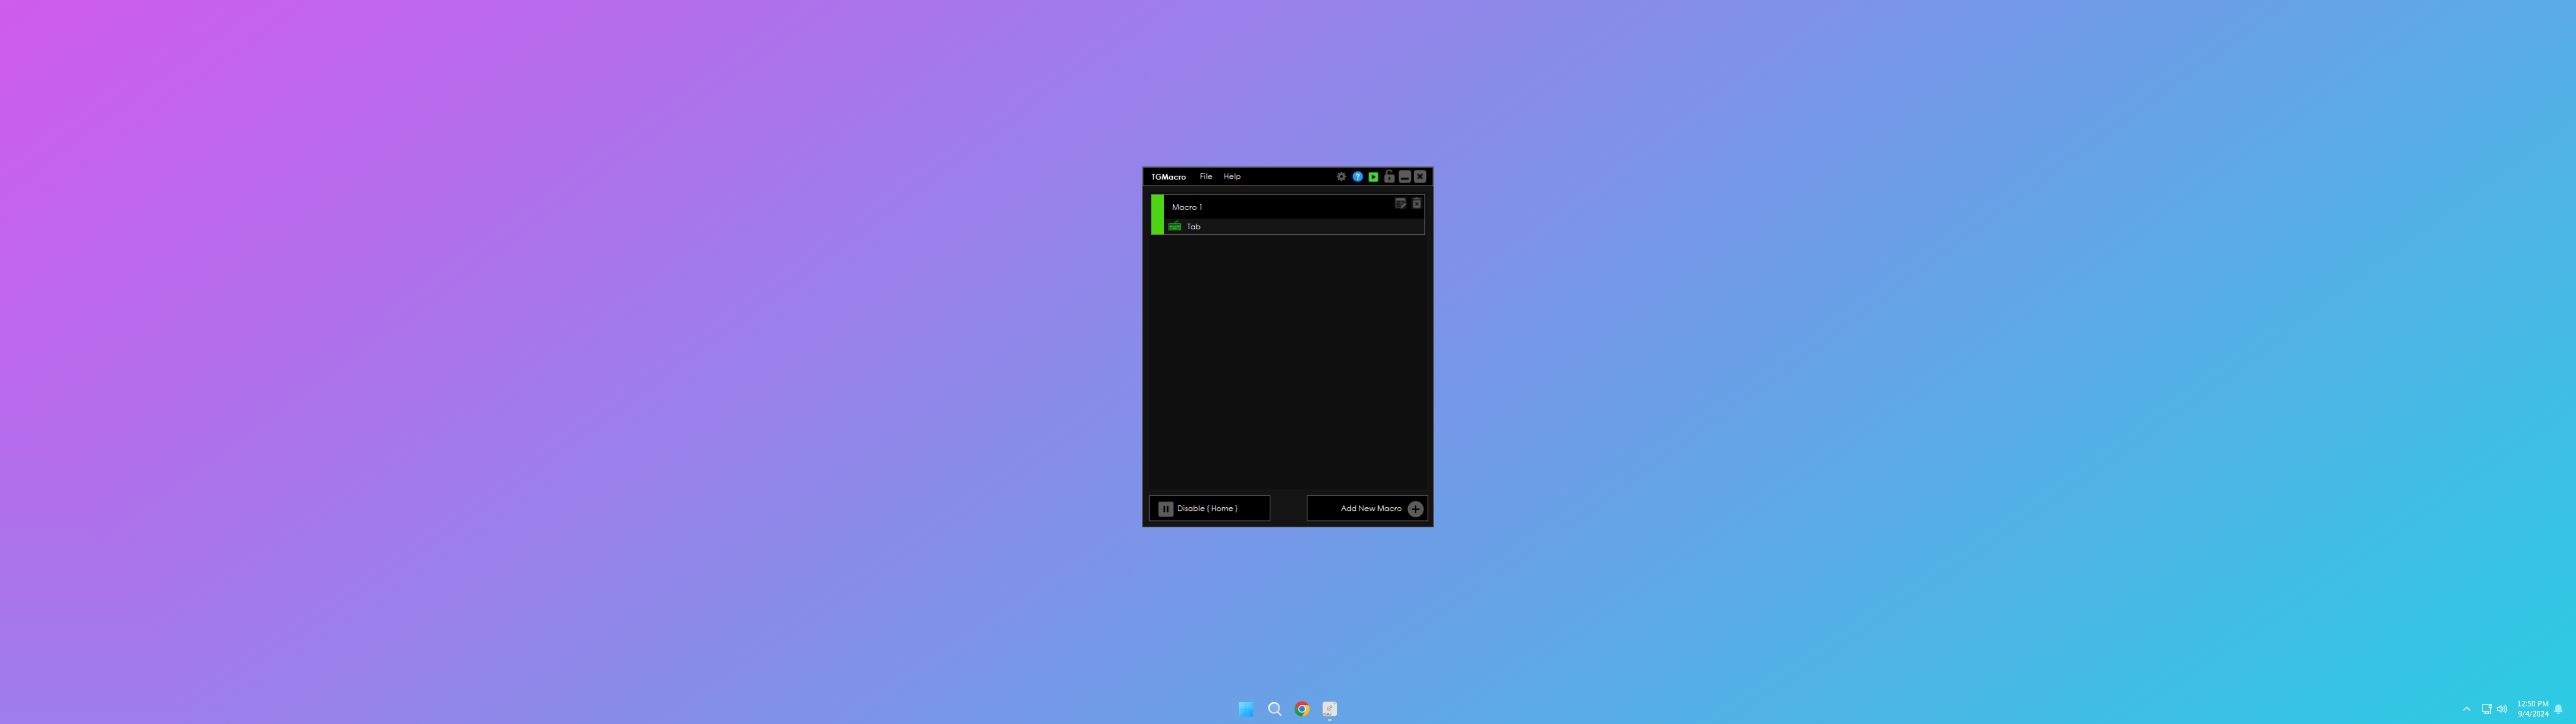The height and width of the screenshot is (724, 2576).
Task: Open the Windows Start menu
Action: point(1246,709)
